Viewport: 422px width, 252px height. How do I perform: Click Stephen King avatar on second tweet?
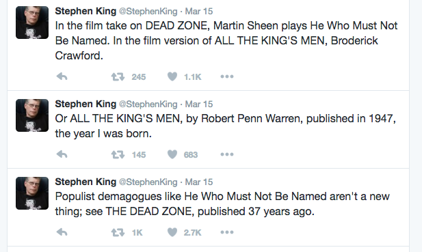[x=32, y=115]
